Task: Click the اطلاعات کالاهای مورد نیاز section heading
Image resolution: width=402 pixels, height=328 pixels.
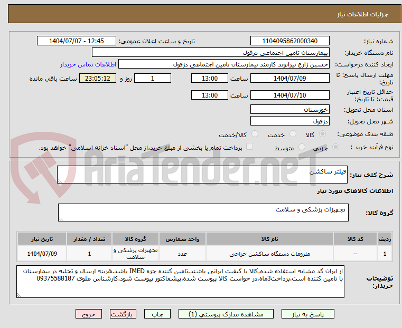Action: pos(355,191)
